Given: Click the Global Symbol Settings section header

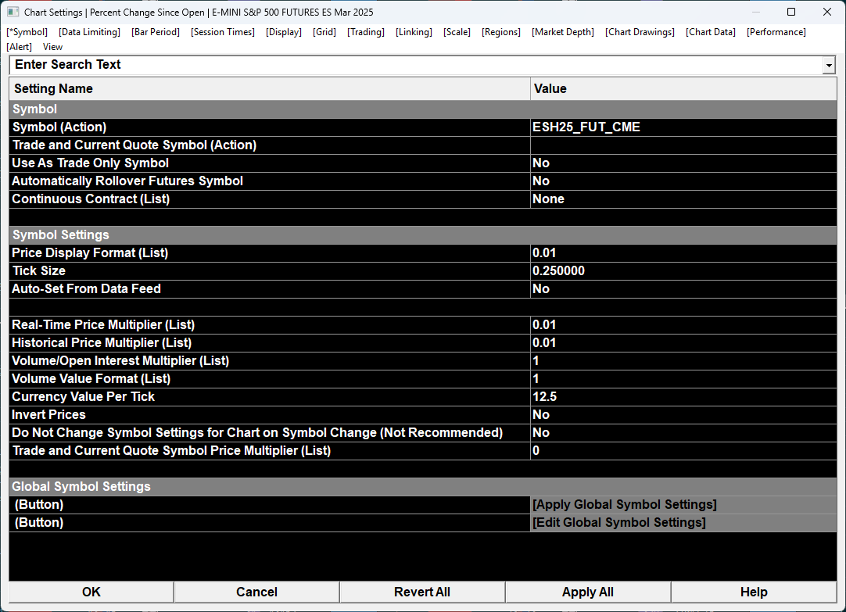Looking at the screenshot, I should [x=423, y=486].
